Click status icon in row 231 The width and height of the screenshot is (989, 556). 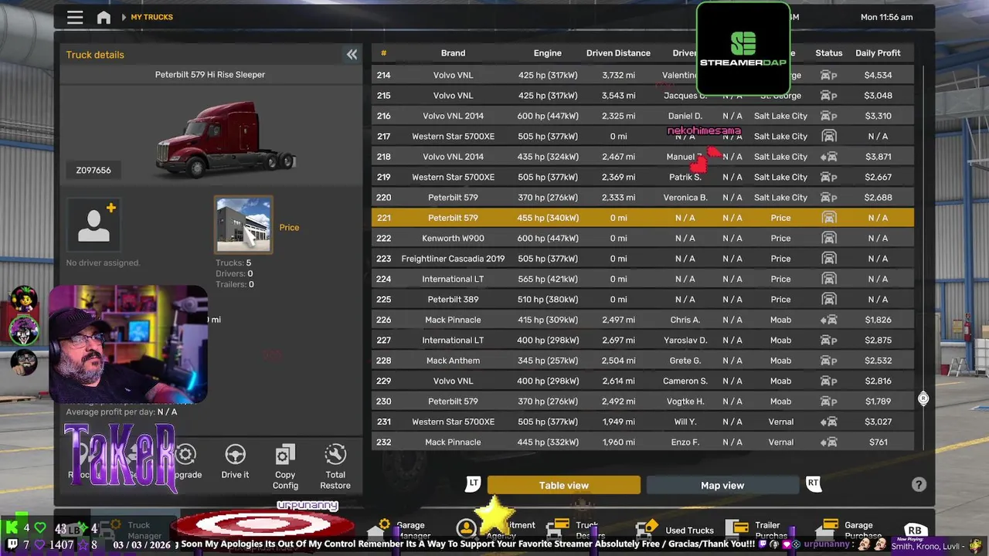(828, 422)
